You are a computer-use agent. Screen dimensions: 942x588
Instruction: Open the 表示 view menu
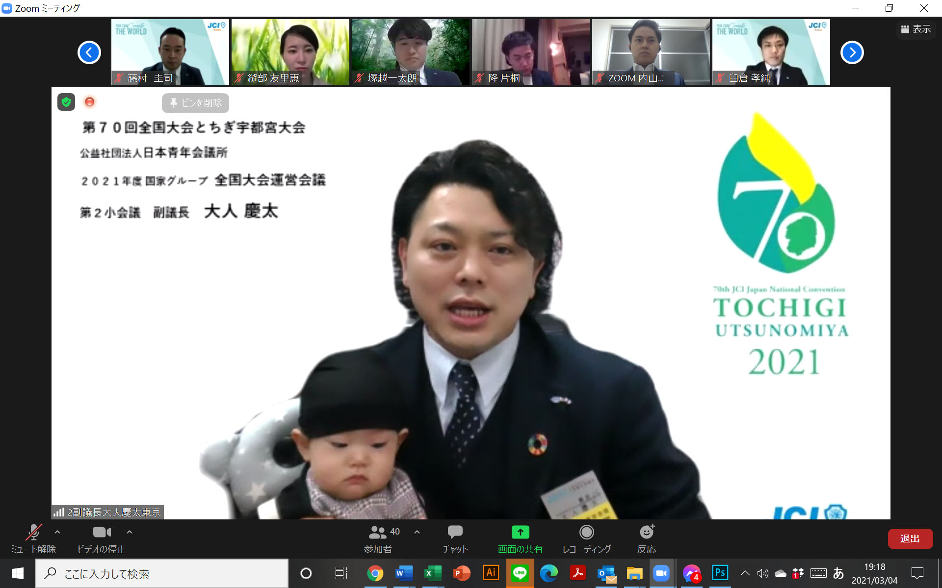tap(916, 29)
